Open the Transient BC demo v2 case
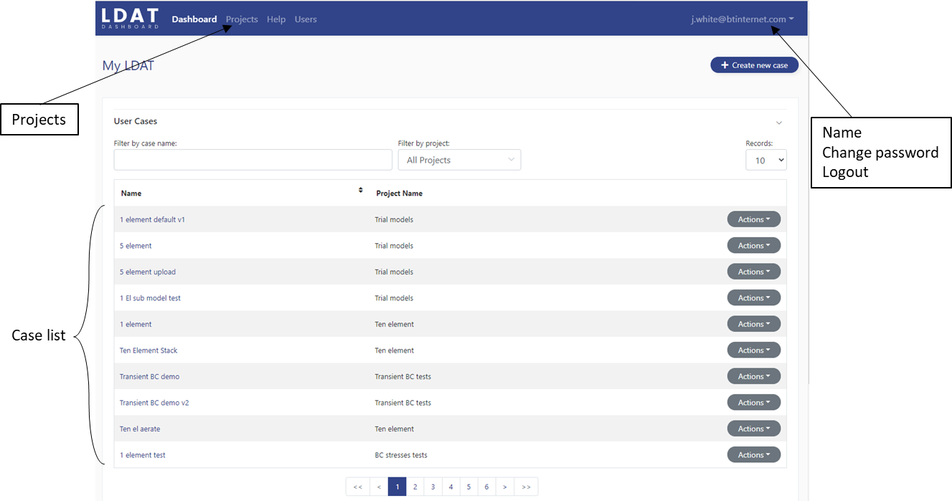This screenshot has width=952, height=501. (x=154, y=403)
